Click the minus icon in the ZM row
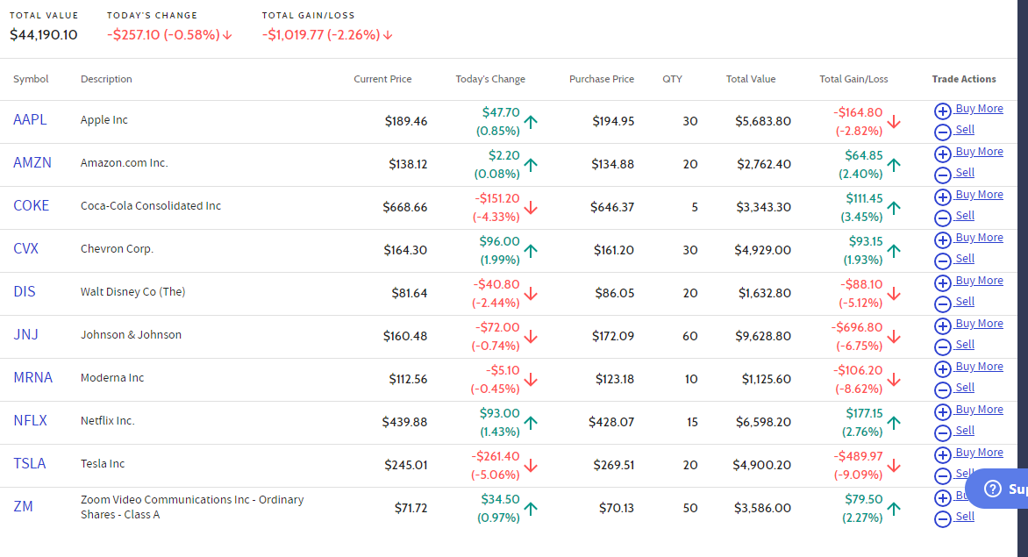The width and height of the screenshot is (1028, 557). tap(942, 519)
